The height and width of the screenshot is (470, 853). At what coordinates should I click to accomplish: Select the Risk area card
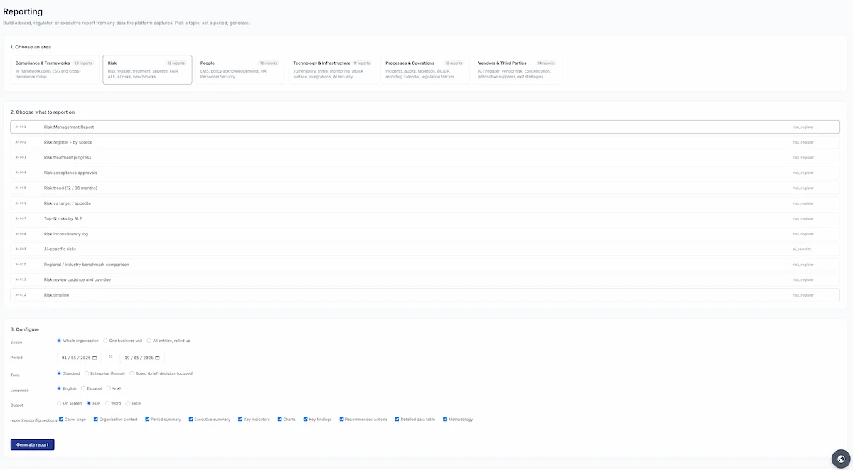(x=147, y=70)
